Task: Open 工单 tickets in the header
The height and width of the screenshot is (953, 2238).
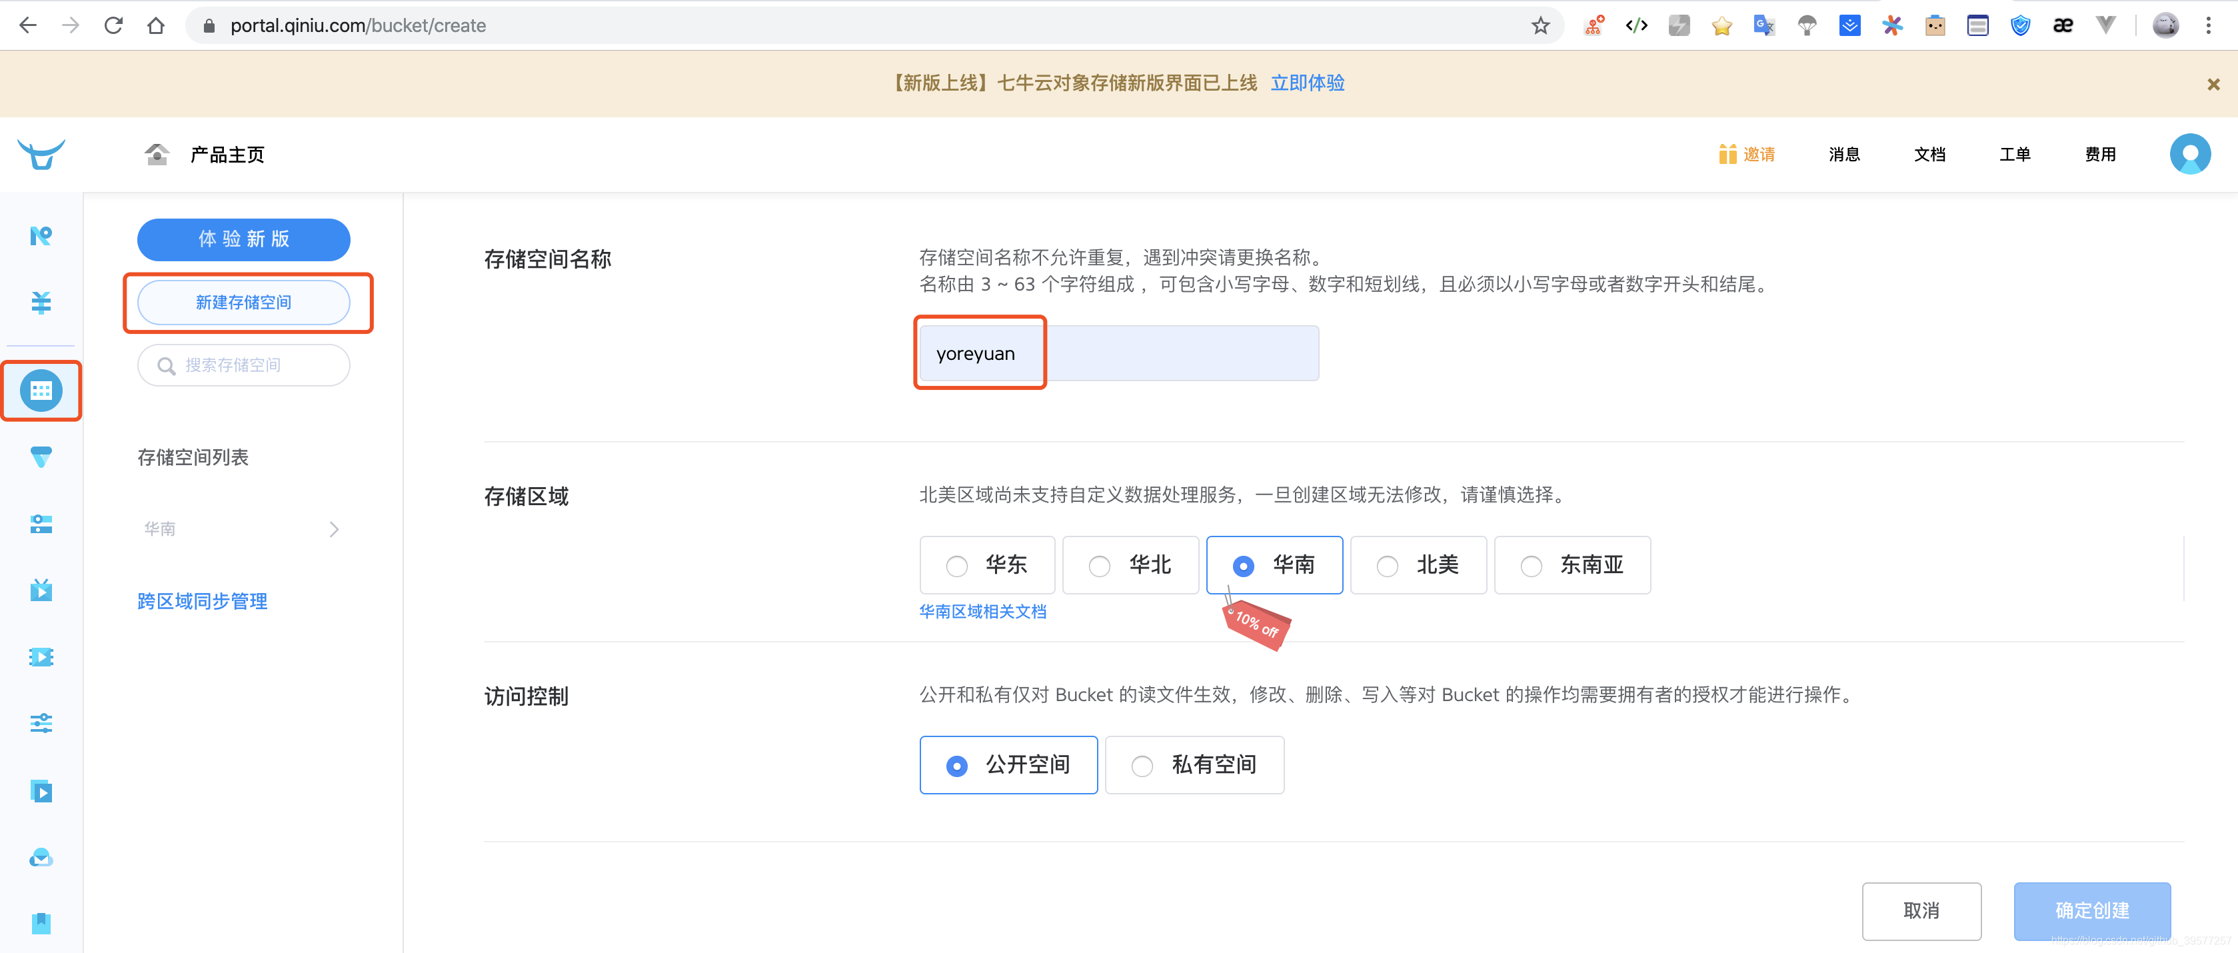Action: click(2014, 154)
